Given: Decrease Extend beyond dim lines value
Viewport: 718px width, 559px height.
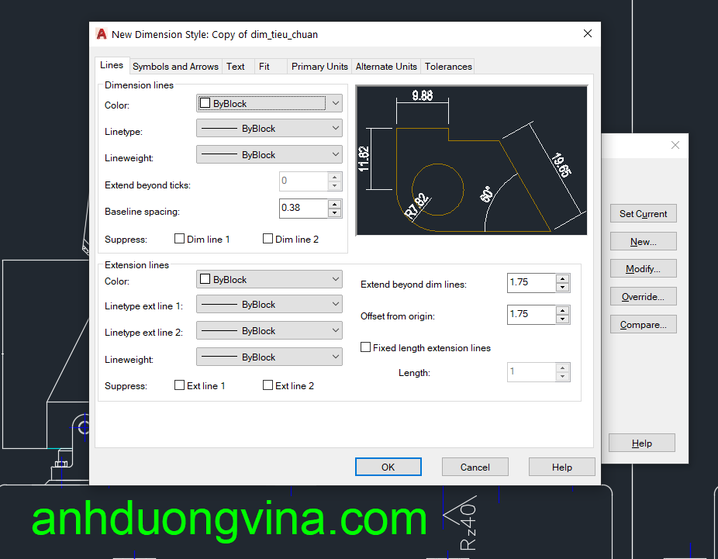Looking at the screenshot, I should [x=562, y=288].
